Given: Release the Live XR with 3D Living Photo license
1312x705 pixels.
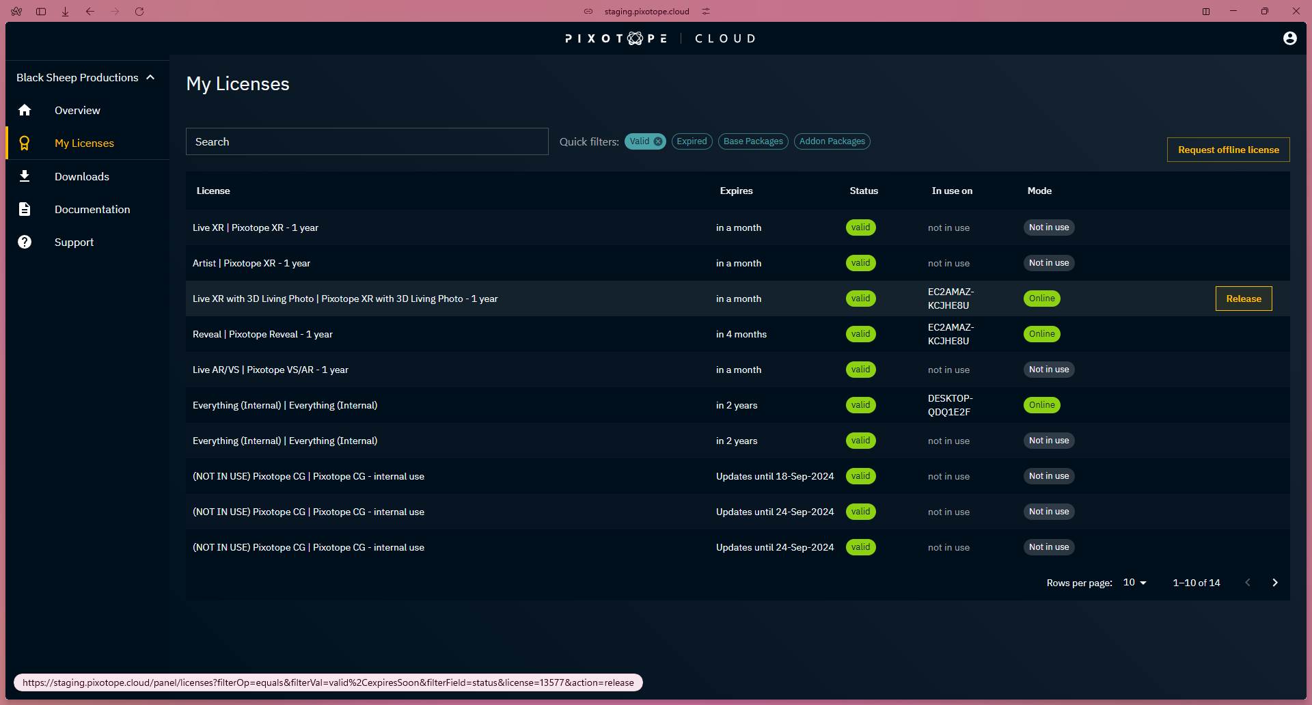Looking at the screenshot, I should tap(1243, 299).
